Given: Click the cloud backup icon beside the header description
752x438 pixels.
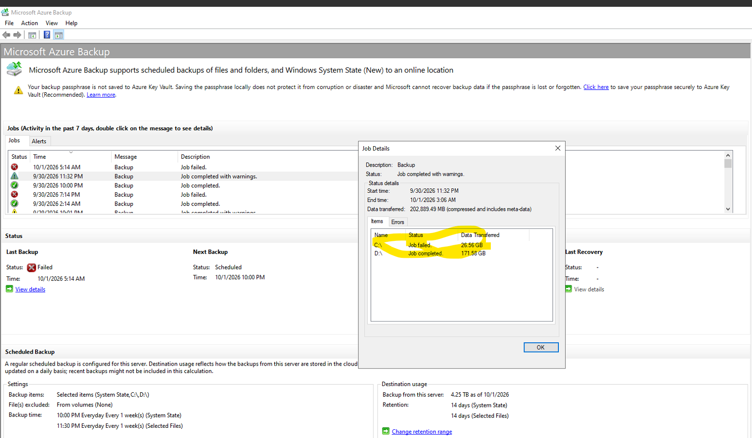Looking at the screenshot, I should pyautogui.click(x=14, y=69).
